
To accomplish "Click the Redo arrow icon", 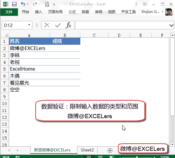I will (35, 4).
